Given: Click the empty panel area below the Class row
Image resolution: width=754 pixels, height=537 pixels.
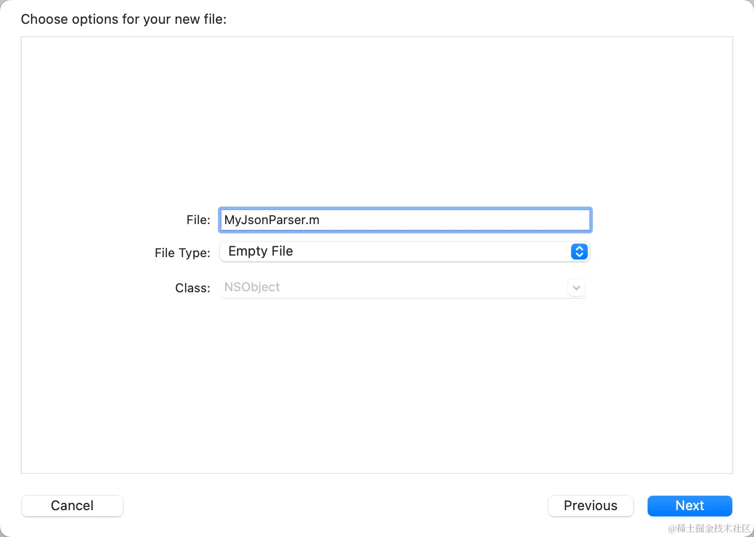Looking at the screenshot, I should point(377,387).
